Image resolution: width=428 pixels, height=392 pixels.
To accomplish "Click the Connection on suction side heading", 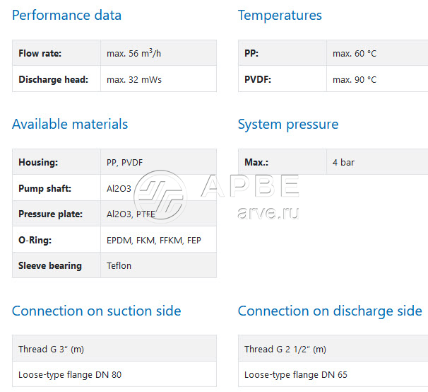I will click(96, 311).
